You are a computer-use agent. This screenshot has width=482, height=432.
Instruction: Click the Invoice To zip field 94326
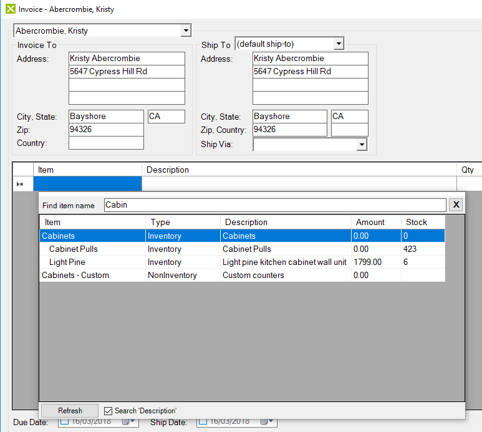click(x=106, y=130)
